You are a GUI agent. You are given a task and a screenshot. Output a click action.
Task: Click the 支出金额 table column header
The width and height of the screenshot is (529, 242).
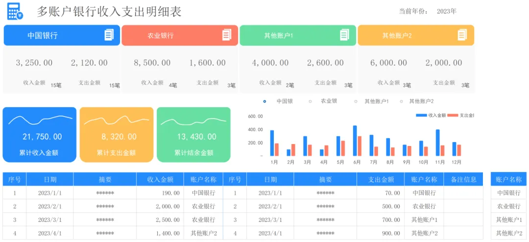[x=381, y=180]
